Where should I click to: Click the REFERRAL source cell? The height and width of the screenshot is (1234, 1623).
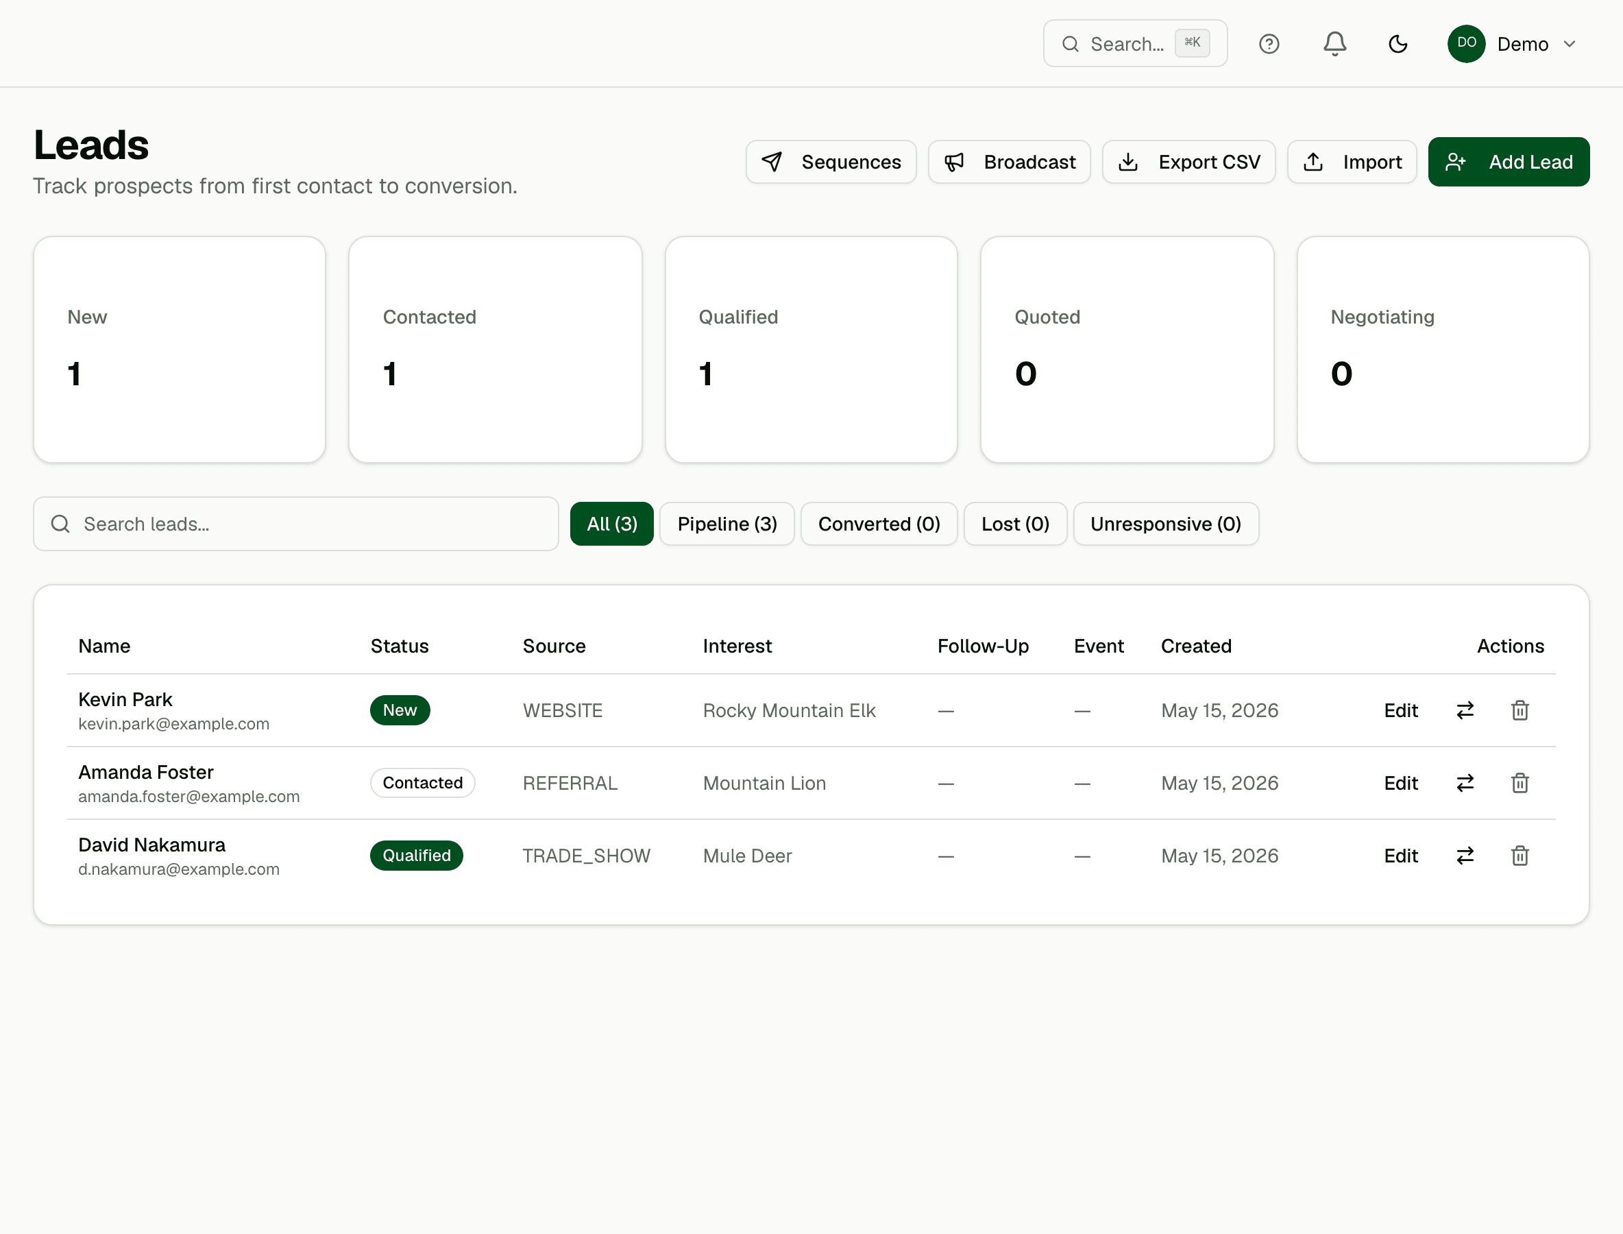pos(570,783)
